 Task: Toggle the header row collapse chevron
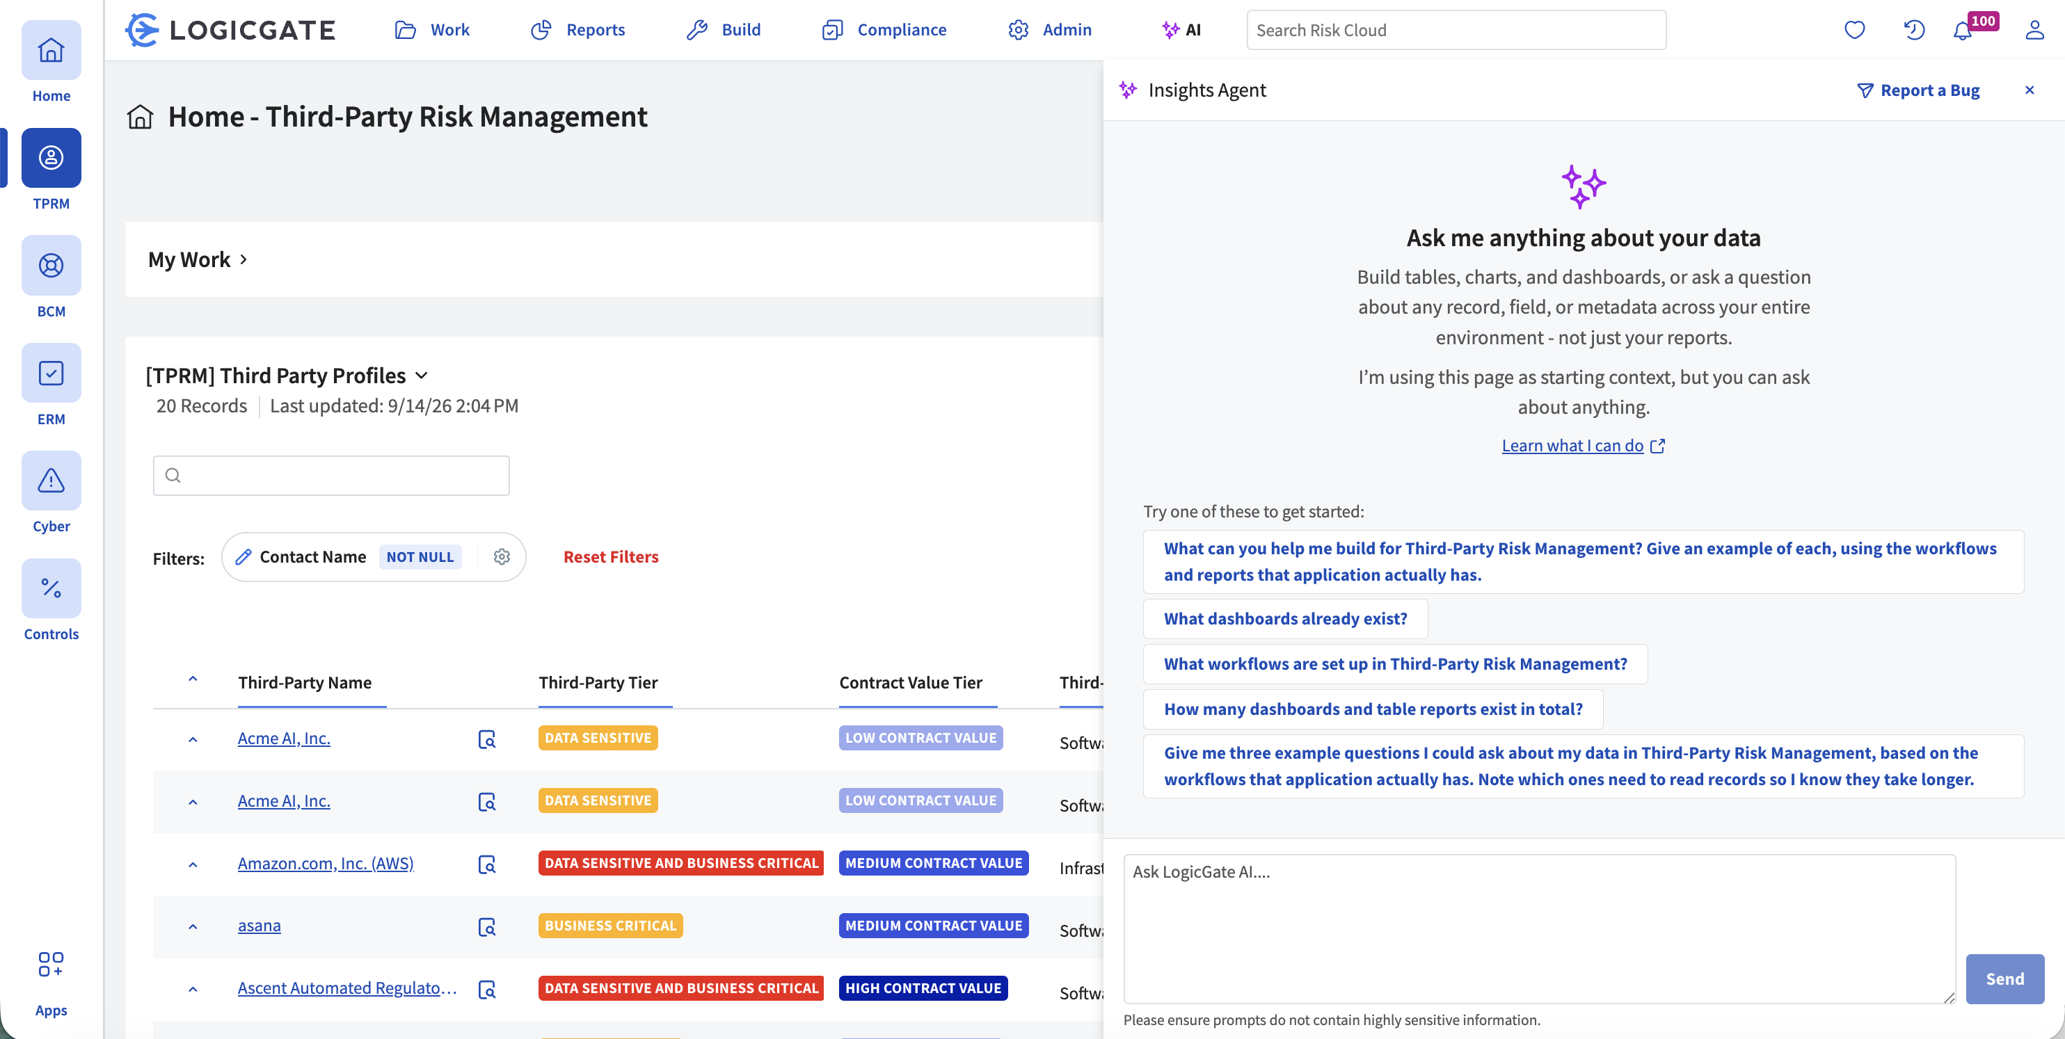pyautogui.click(x=193, y=679)
